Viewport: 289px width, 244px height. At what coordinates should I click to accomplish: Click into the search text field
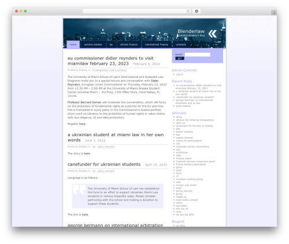pos(198,54)
